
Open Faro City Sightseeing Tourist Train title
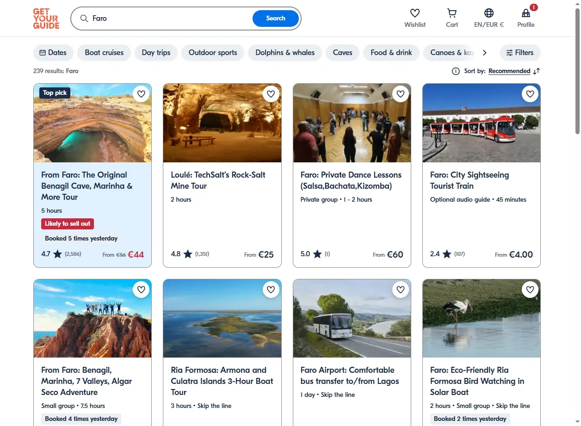click(470, 180)
